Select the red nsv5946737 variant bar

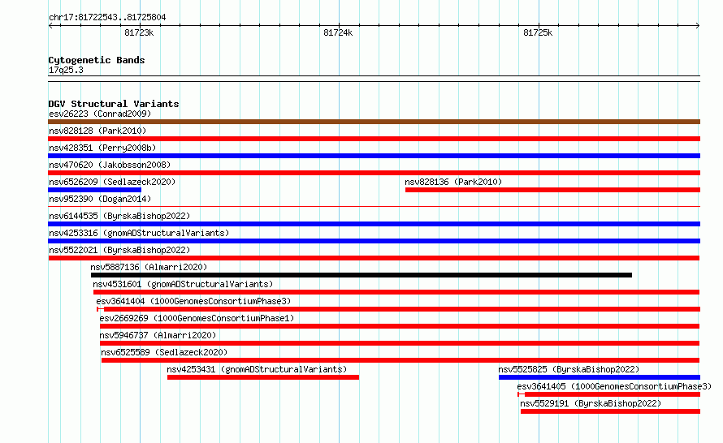(400, 343)
